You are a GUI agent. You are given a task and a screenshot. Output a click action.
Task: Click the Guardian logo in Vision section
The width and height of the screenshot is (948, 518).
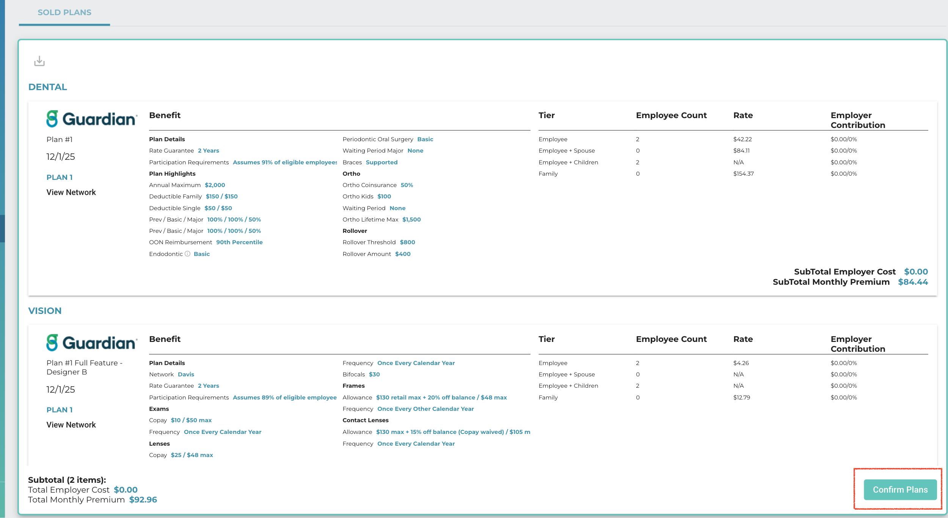point(92,343)
